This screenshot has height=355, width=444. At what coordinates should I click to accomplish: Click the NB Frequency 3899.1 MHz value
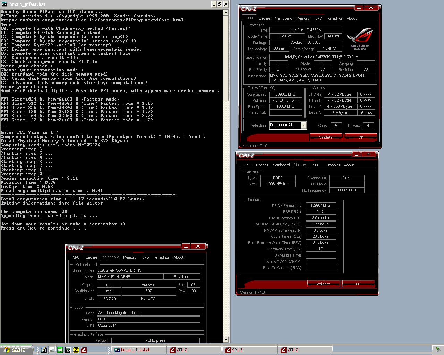(347, 190)
